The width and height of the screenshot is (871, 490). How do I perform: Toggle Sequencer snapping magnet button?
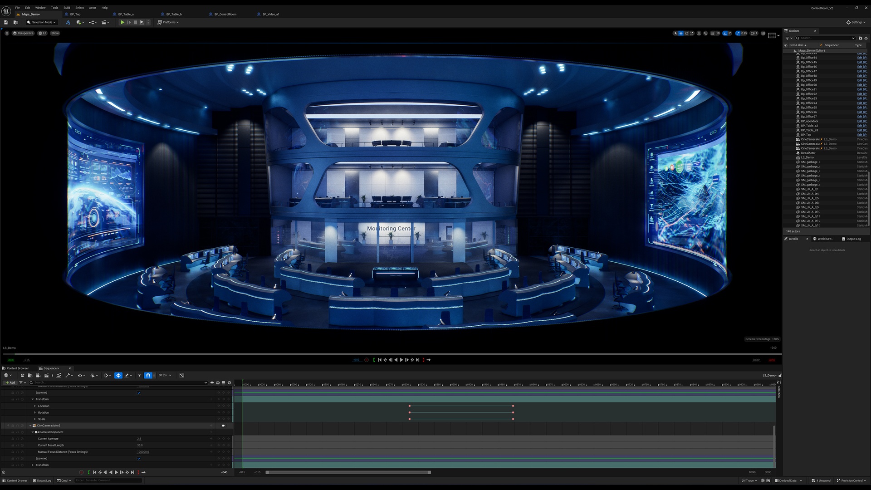point(148,376)
